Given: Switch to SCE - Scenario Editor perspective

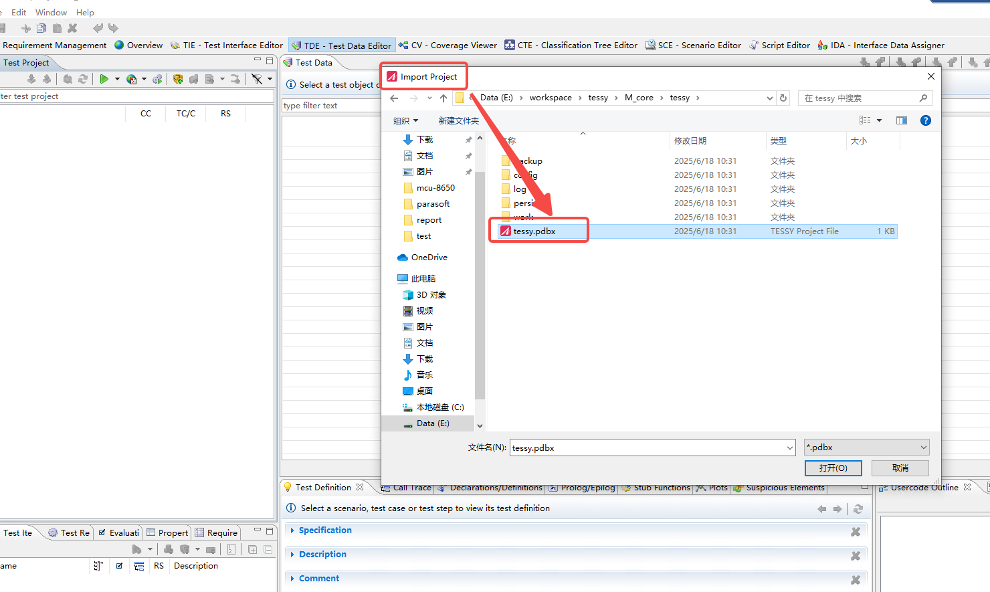Looking at the screenshot, I should pos(693,45).
